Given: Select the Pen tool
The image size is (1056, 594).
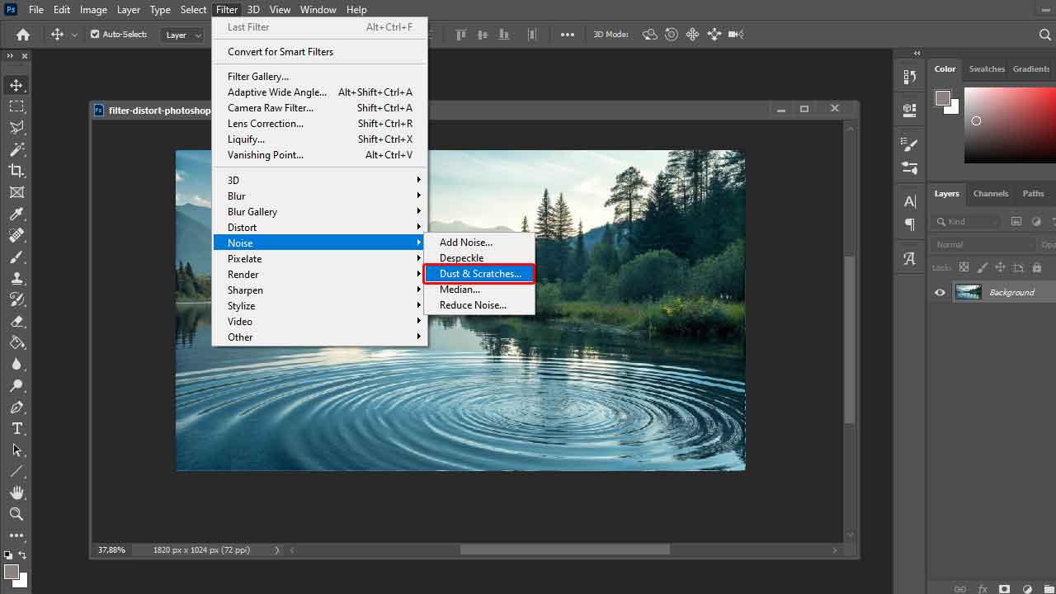Looking at the screenshot, I should [16, 407].
